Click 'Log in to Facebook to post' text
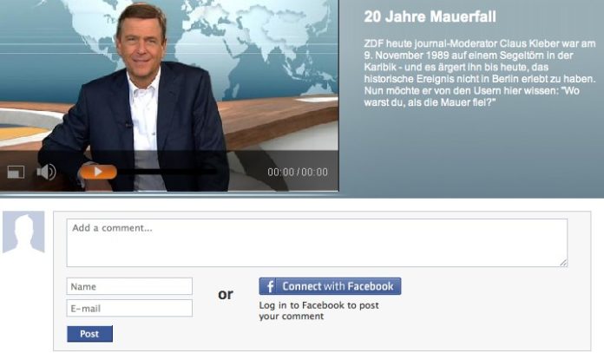Screen dimensions: 604x353 [x=318, y=305]
